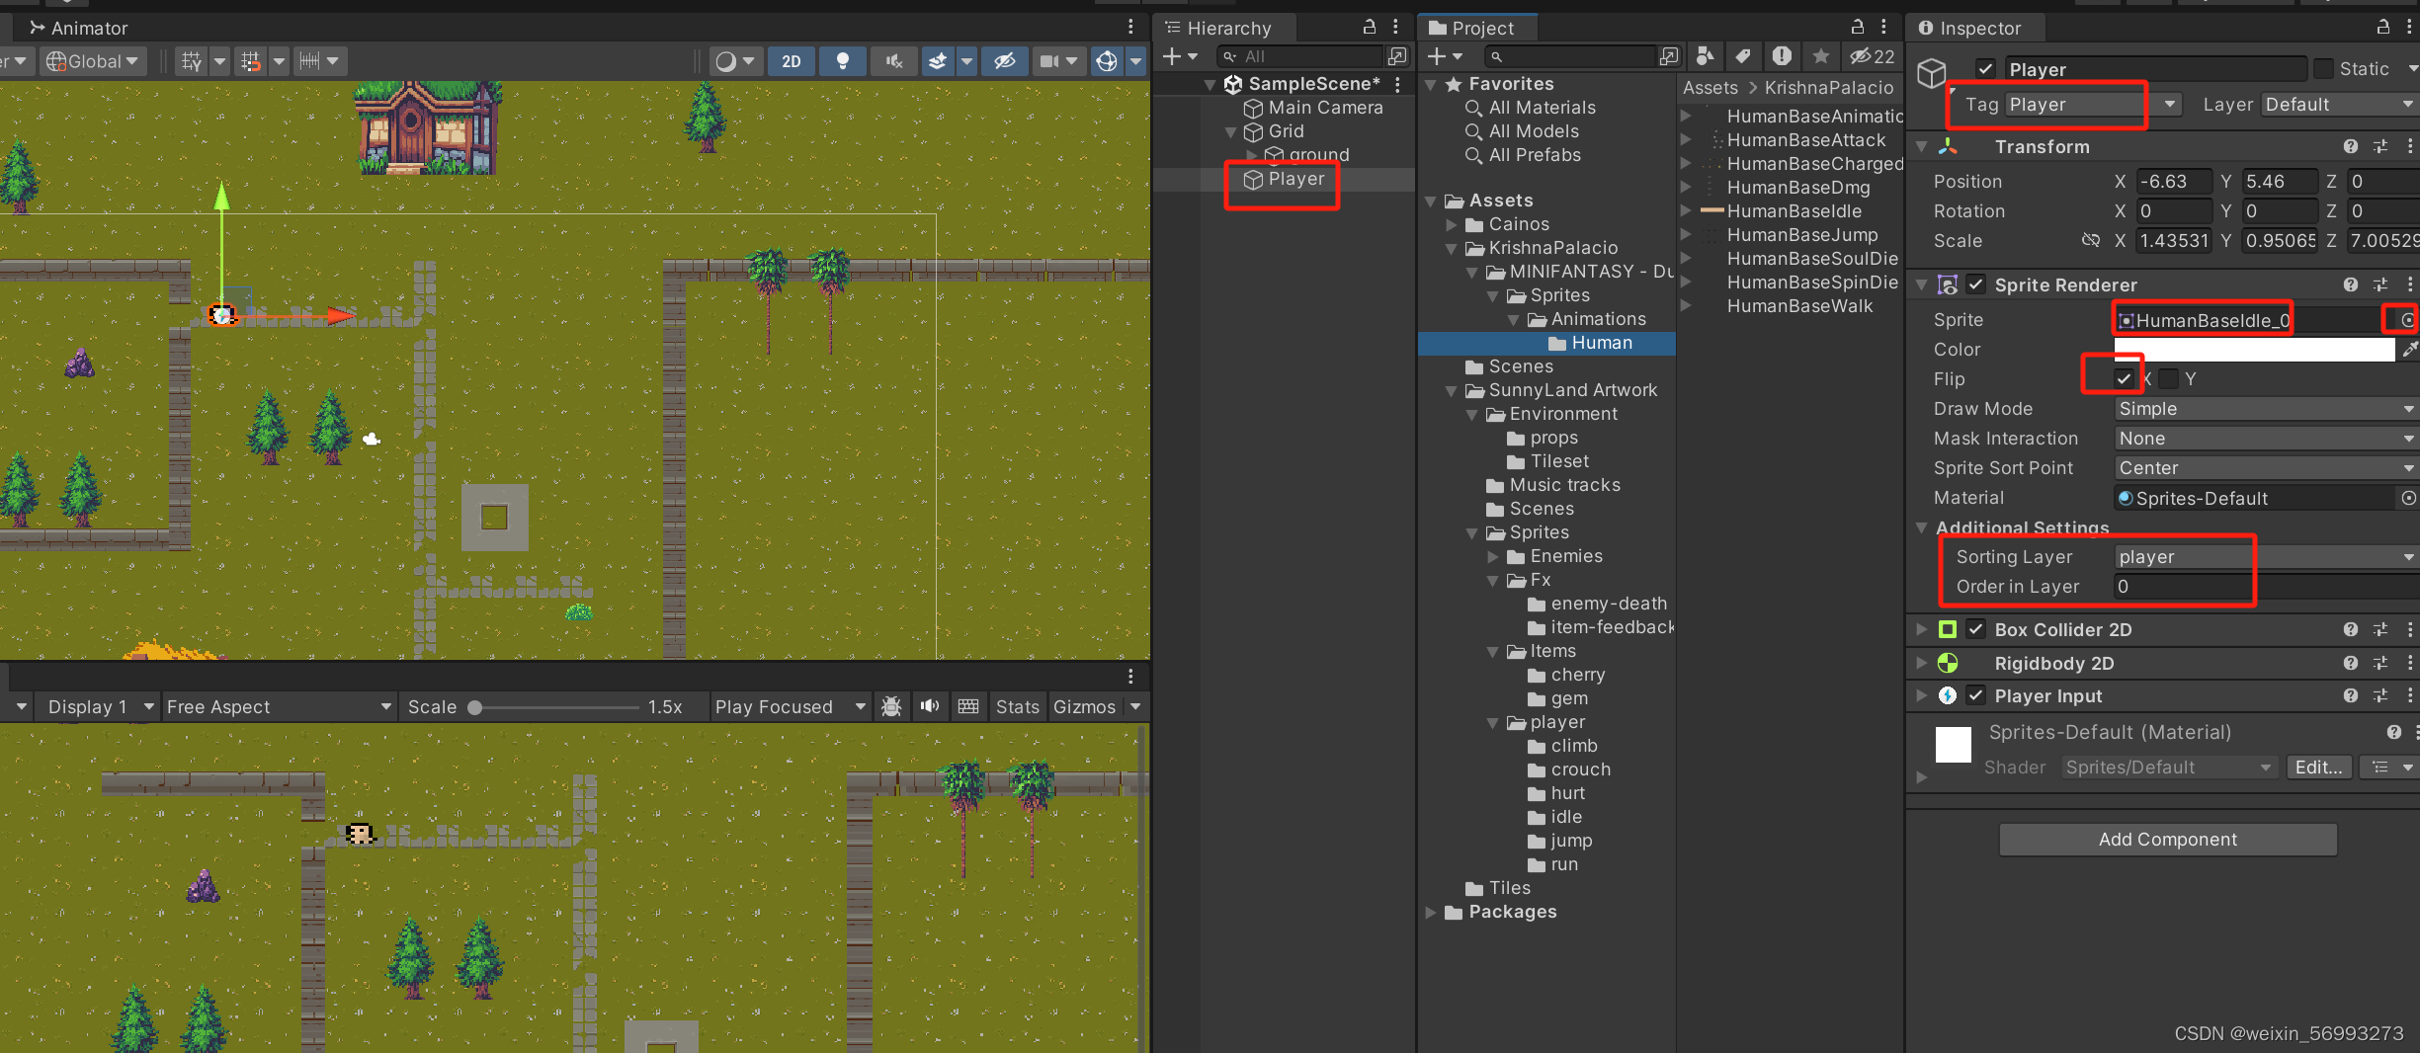
Task: Toggle Player Input enabled checkbox
Action: (x=1975, y=696)
